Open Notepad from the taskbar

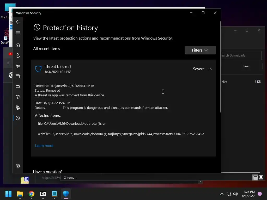coord(54,194)
